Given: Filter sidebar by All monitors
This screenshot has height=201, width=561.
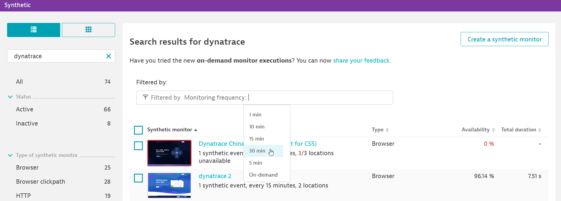Looking at the screenshot, I should tap(63, 82).
